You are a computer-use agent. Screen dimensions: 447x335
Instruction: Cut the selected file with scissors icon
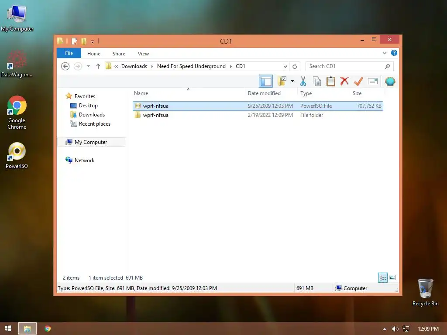[303, 81]
